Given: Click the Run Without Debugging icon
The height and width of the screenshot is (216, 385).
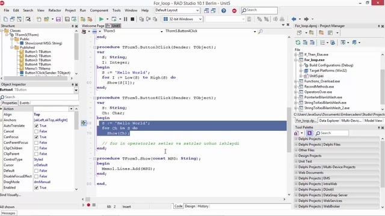Looking at the screenshot, I should coord(114,19).
